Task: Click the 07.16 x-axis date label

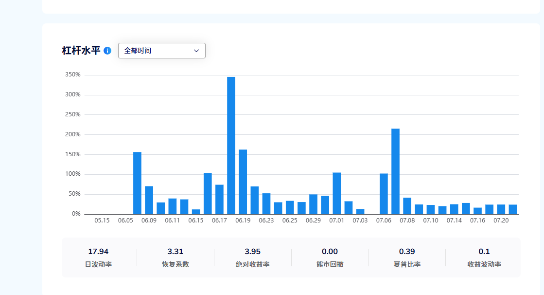Action: [x=477, y=221]
